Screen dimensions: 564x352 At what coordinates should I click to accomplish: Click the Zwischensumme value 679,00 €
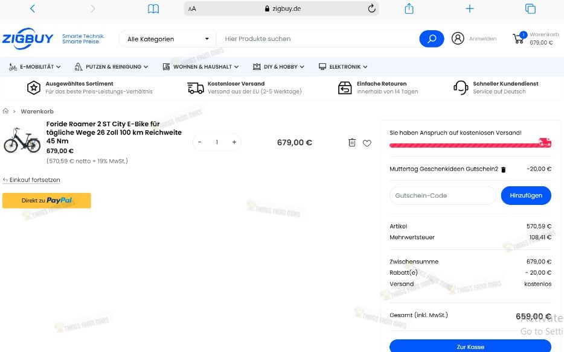click(539, 262)
